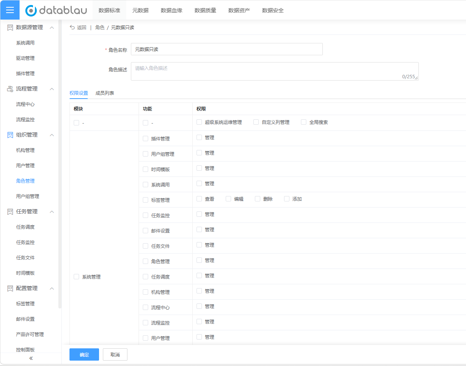This screenshot has height=366, width=466.
Task: Open 产品许可管理 in the sidebar
Action: pos(30,334)
